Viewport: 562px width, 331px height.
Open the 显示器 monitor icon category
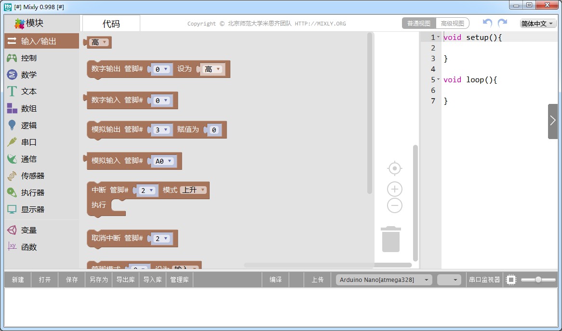[12, 209]
